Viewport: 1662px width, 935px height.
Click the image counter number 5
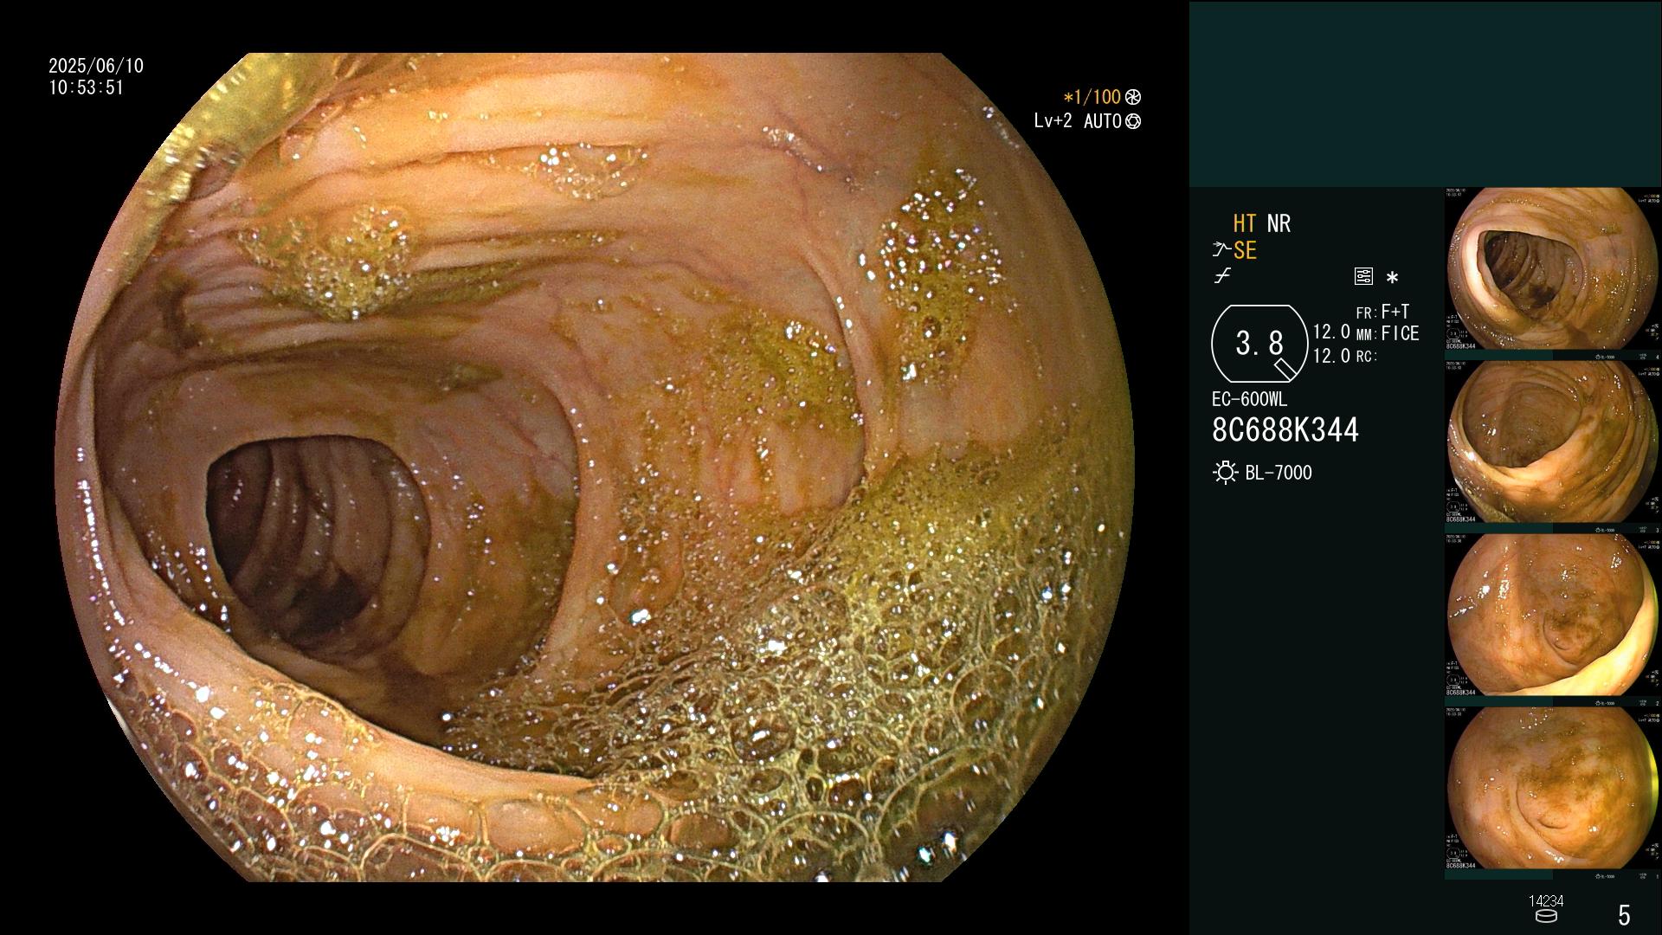point(1624,915)
